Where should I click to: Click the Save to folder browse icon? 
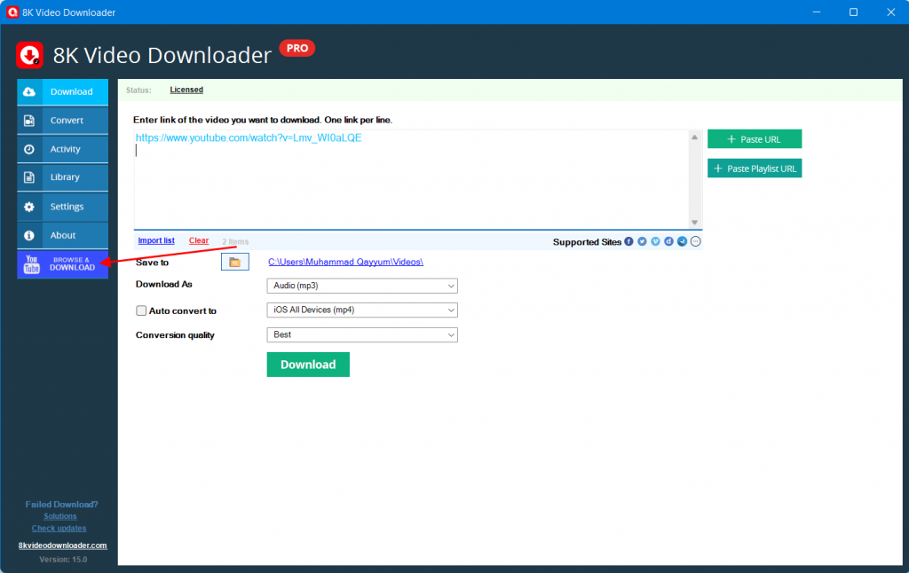tap(234, 262)
